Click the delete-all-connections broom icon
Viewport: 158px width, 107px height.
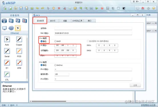pos(64,8)
